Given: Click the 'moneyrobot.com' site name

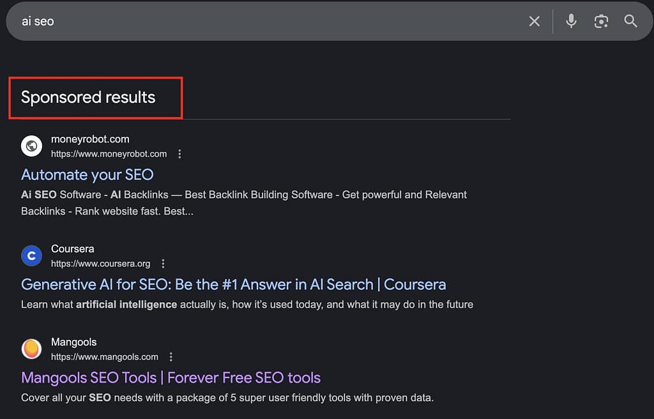Looking at the screenshot, I should point(90,139).
